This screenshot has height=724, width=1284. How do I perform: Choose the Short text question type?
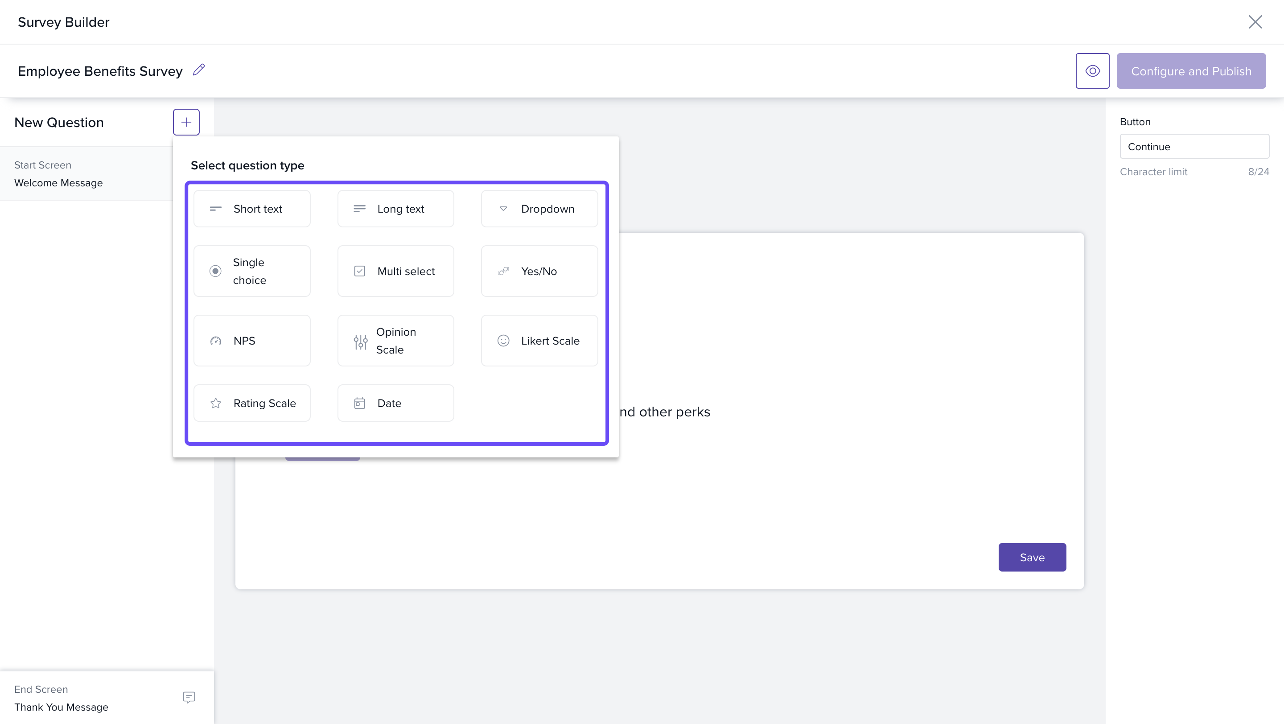coord(252,209)
